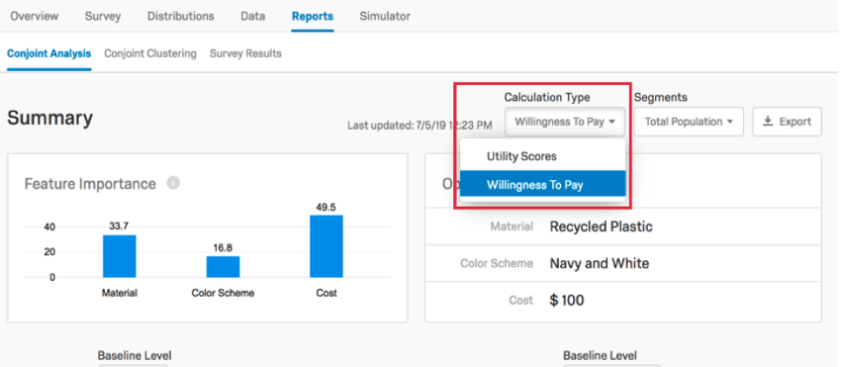This screenshot has height=367, width=841.
Task: Open the Overview tab
Action: coord(35,16)
